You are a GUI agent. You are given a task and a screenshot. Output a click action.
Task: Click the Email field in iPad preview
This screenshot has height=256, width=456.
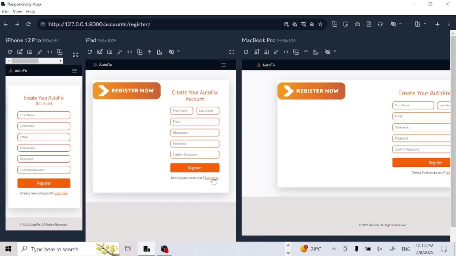195,122
